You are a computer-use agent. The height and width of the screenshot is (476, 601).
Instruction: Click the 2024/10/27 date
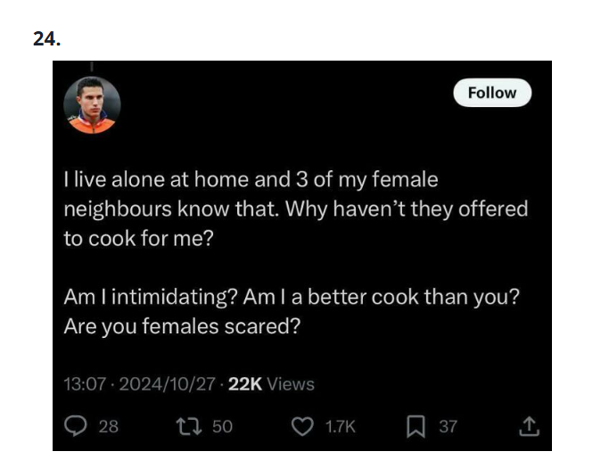(169, 384)
